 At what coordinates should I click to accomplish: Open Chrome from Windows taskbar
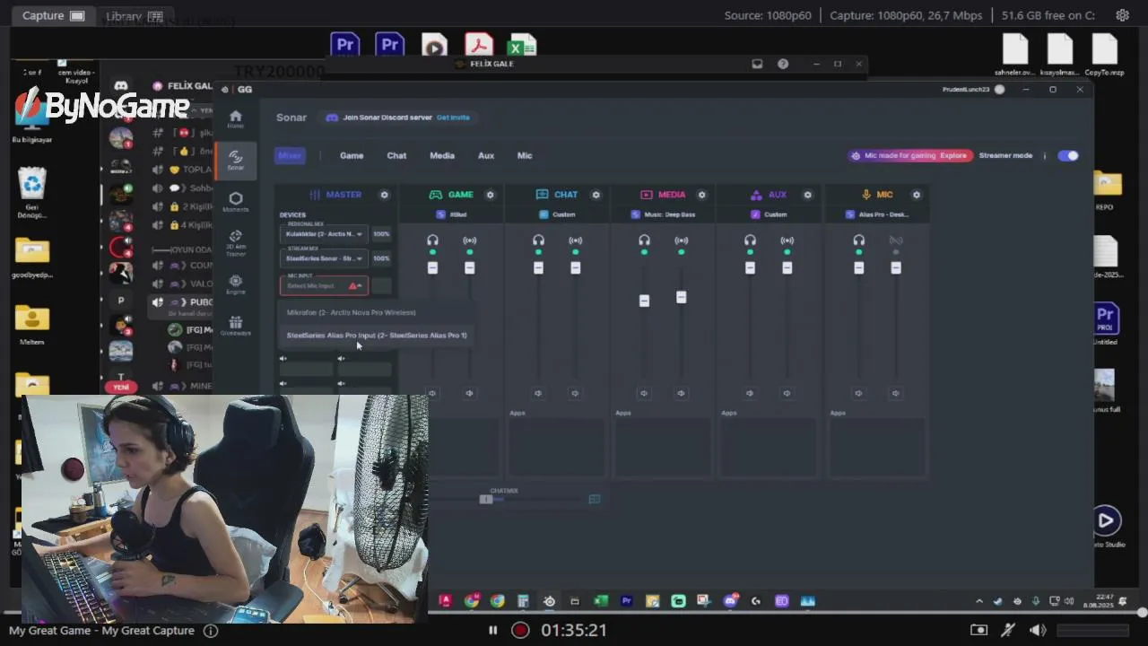tap(498, 601)
